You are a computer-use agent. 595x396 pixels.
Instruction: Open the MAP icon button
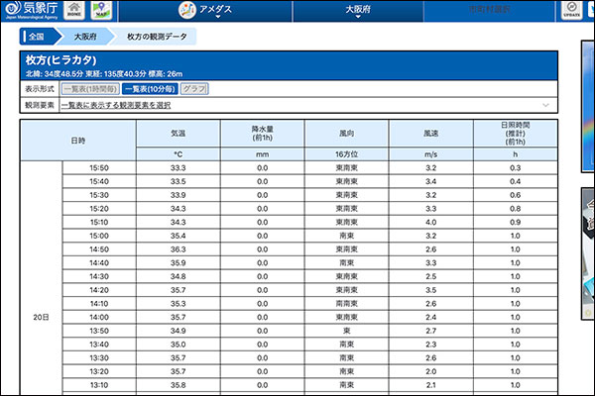pos(102,12)
